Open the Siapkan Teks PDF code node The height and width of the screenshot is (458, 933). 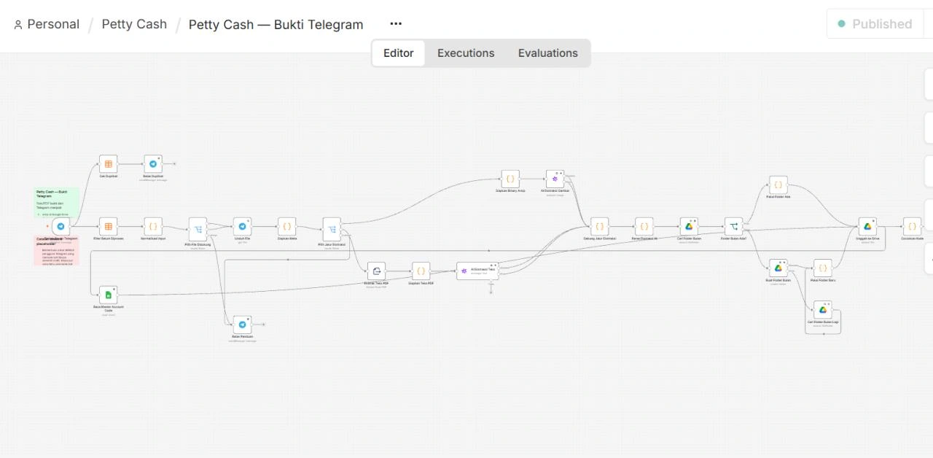tap(421, 271)
